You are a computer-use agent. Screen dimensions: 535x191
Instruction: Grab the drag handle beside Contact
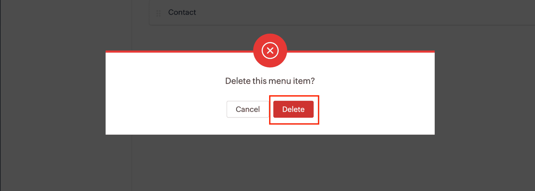coord(158,13)
